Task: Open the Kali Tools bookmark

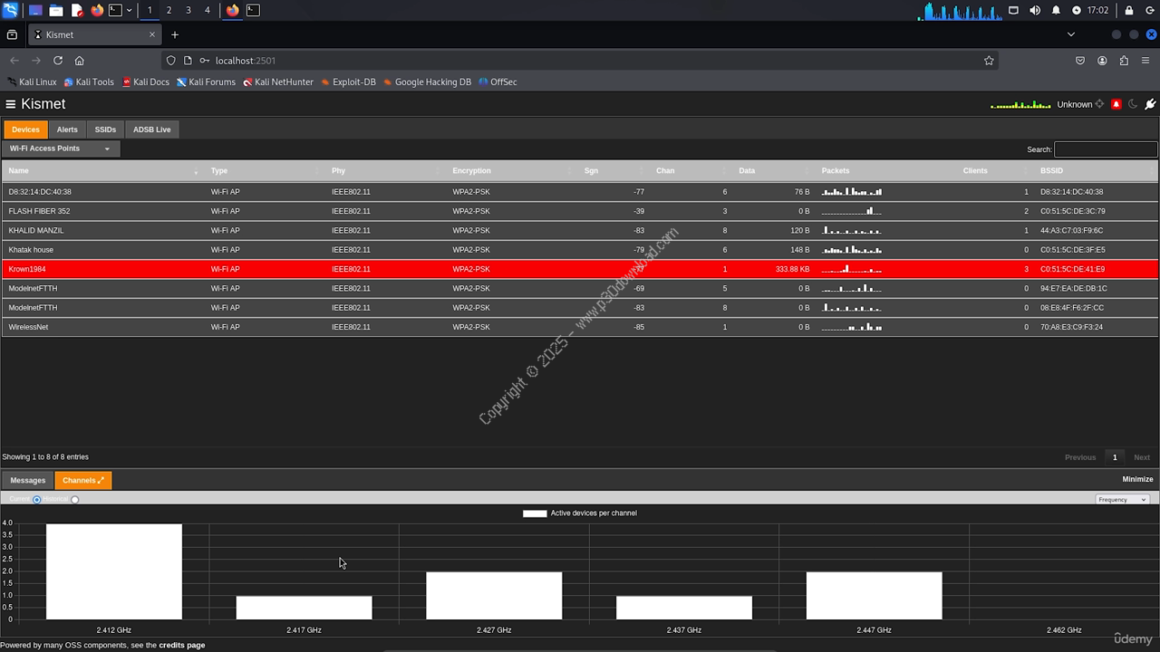Action: point(89,81)
